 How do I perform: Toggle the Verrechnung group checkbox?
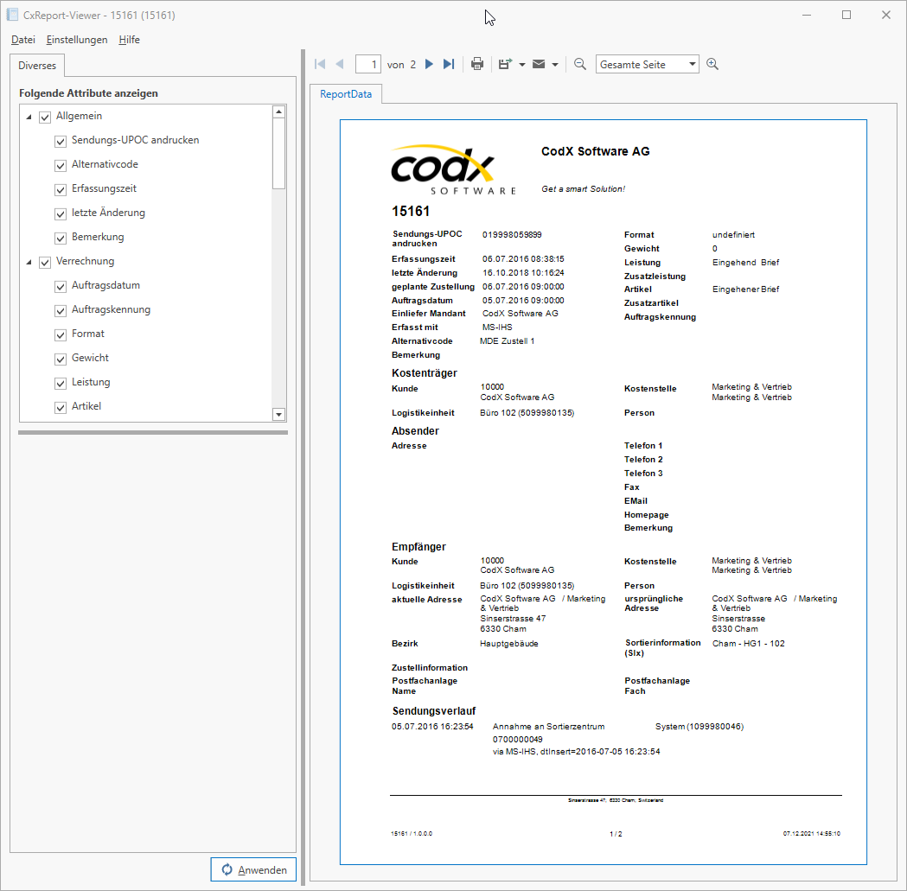click(x=45, y=263)
